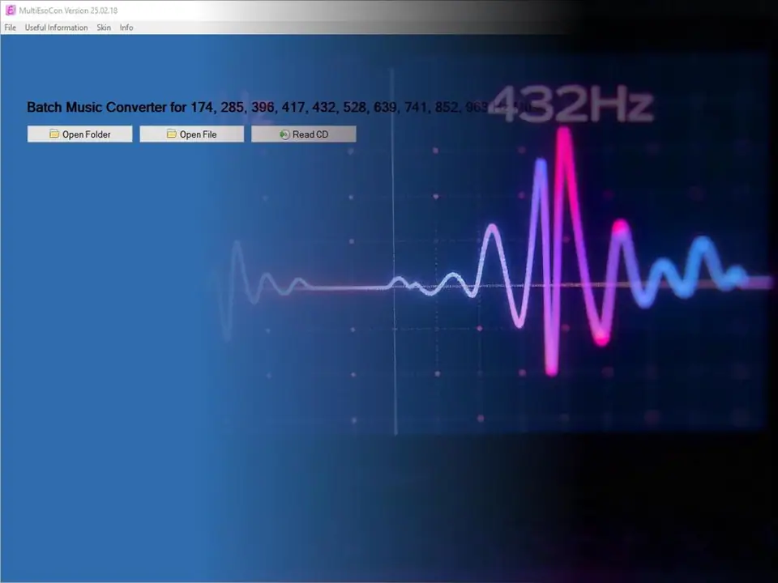
Task: Click the folder glyph left of 'Open Folder' text
Action: click(54, 134)
